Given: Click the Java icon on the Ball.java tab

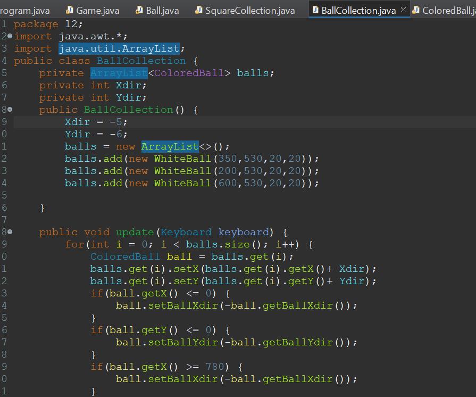Looking at the screenshot, I should point(139,10).
